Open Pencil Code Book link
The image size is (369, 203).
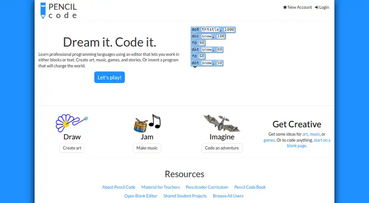click(x=250, y=187)
